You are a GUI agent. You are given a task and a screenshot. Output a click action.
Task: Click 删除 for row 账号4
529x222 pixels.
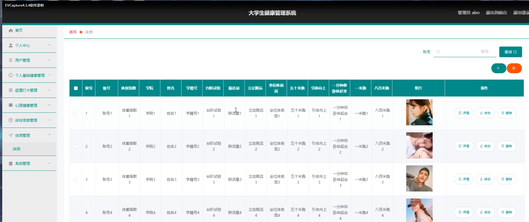(506, 212)
